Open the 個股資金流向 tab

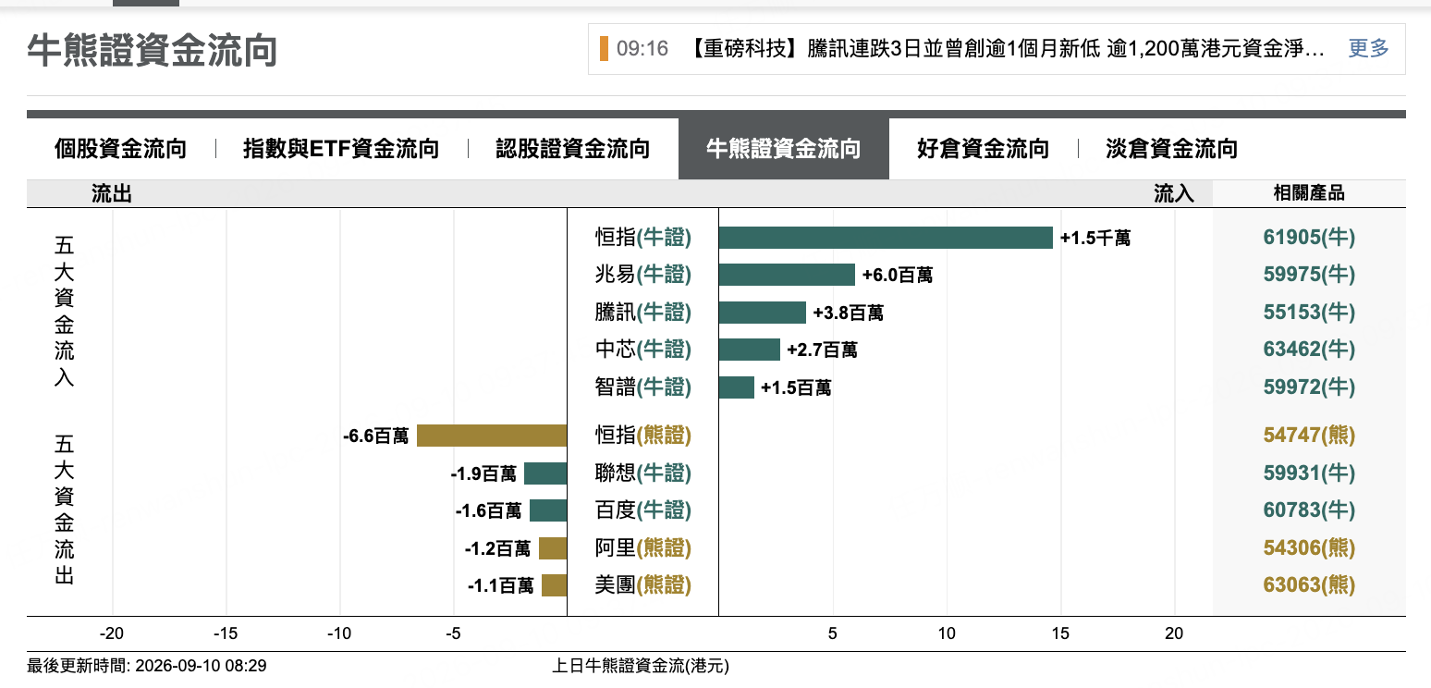(x=120, y=148)
